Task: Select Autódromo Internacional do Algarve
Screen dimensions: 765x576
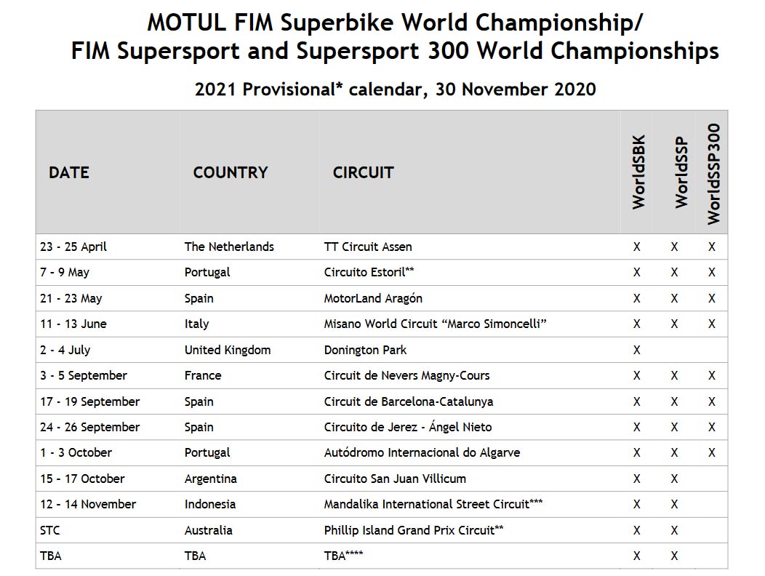Action: 422,453
